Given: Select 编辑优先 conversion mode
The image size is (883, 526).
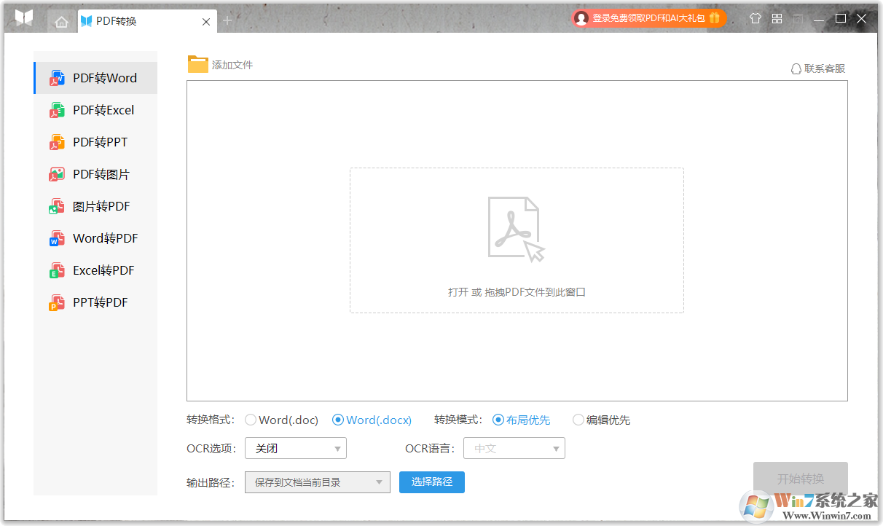Looking at the screenshot, I should [601, 420].
